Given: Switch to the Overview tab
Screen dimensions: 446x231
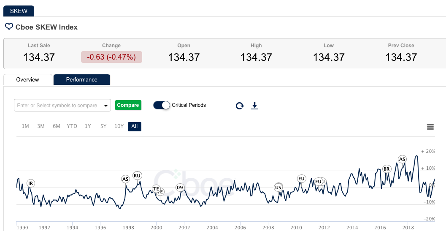Looking at the screenshot, I should click(x=27, y=79).
